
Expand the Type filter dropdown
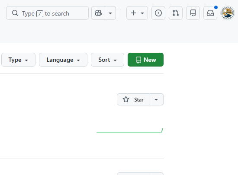click(x=18, y=60)
